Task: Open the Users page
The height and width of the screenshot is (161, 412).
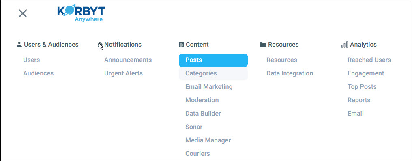Action: tap(32, 60)
